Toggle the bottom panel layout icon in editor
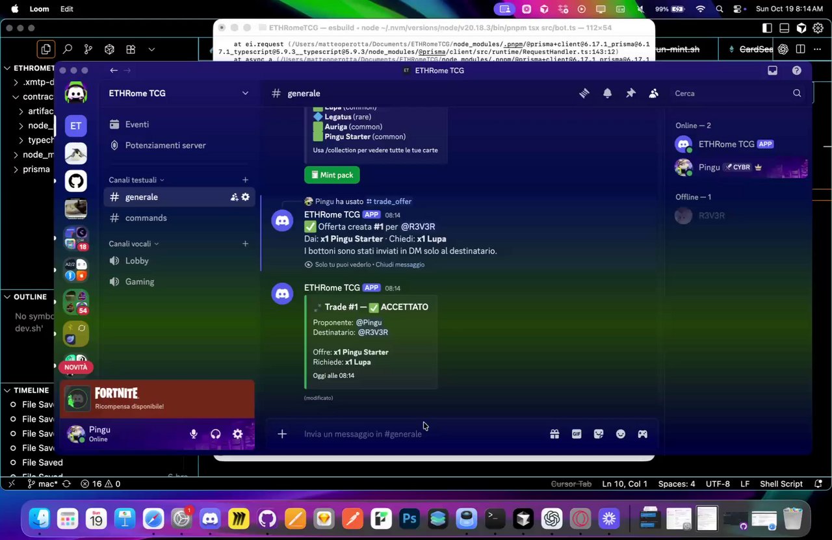832x540 pixels. pyautogui.click(x=785, y=28)
